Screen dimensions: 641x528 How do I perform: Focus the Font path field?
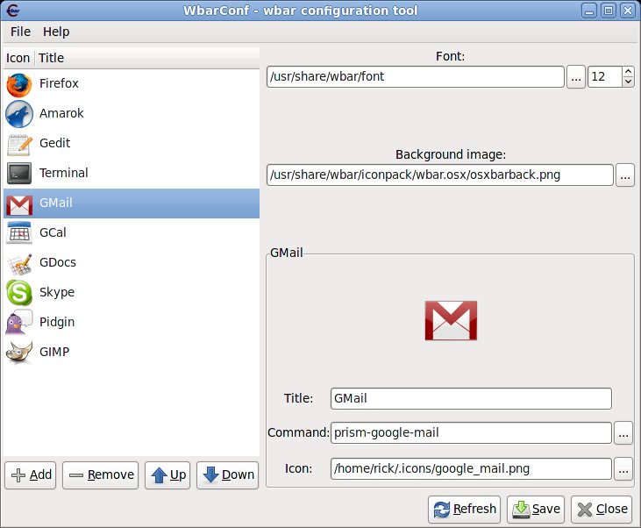coord(416,77)
